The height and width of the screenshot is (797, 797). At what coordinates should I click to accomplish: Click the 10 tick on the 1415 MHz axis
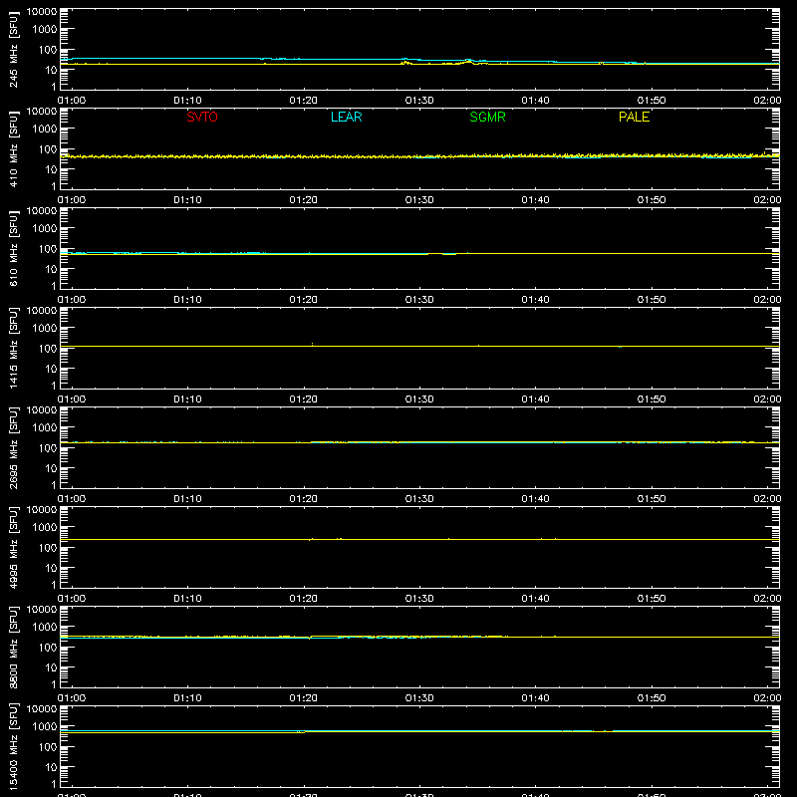point(51,369)
